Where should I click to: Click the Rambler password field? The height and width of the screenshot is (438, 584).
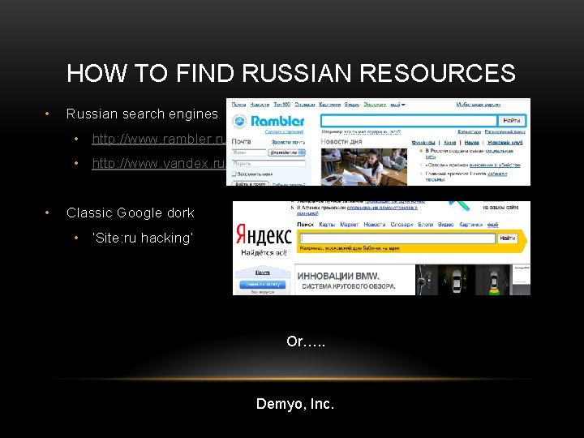268,163
